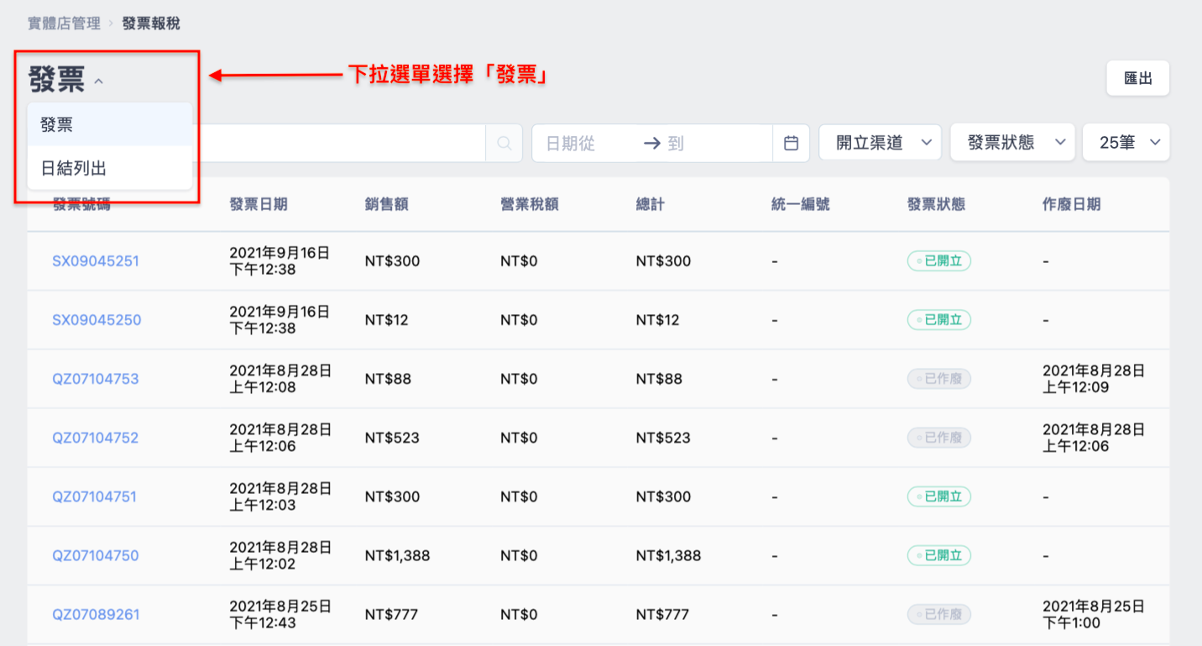The image size is (1202, 646).
Task: Open invoice QZ07089261
Action: [96, 614]
